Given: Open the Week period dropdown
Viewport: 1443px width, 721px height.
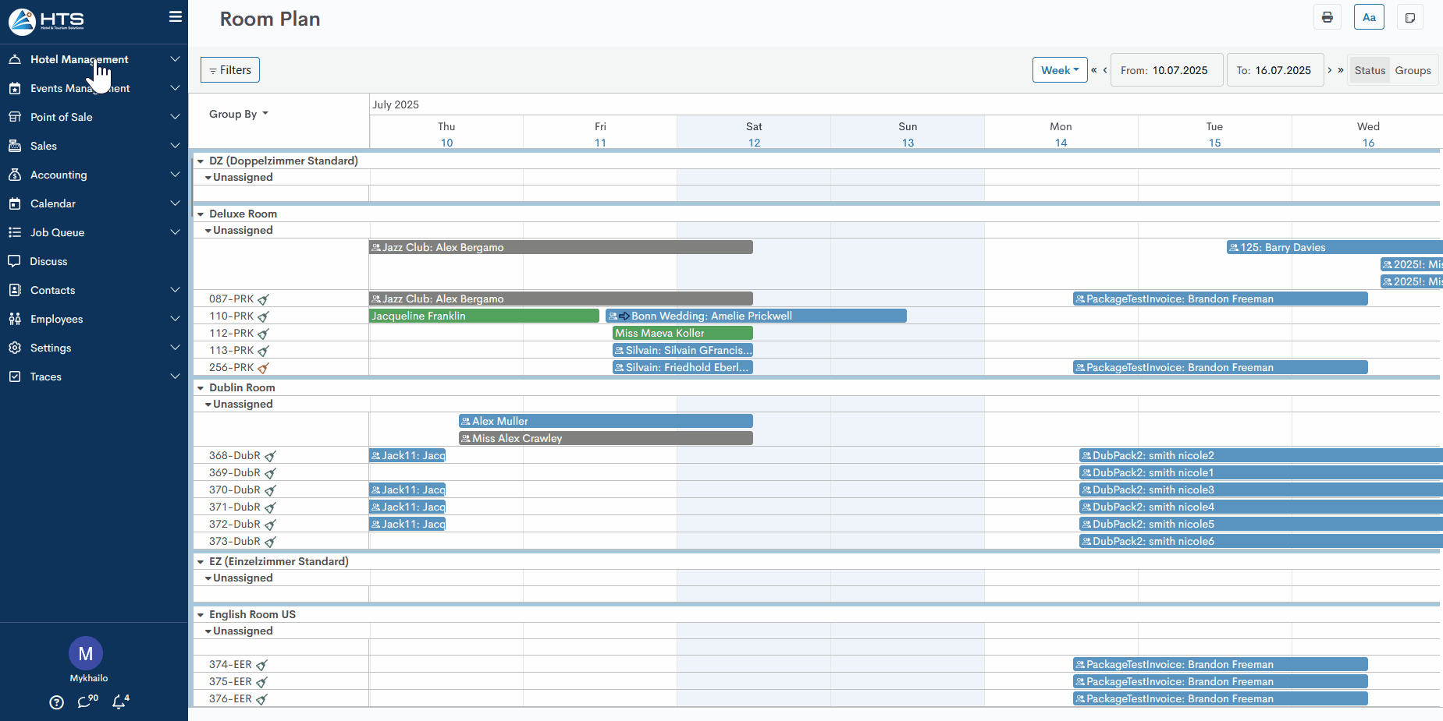Looking at the screenshot, I should coord(1059,70).
